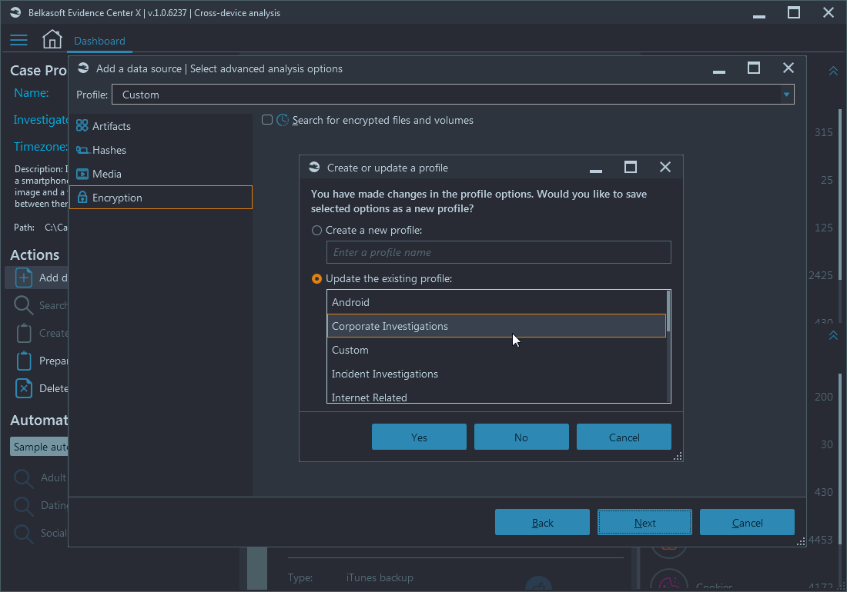Click the Search magnifier icon in Actions
847x592 pixels.
tap(23, 305)
